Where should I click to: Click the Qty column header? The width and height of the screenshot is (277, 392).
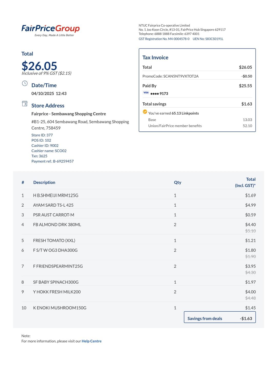177,183
